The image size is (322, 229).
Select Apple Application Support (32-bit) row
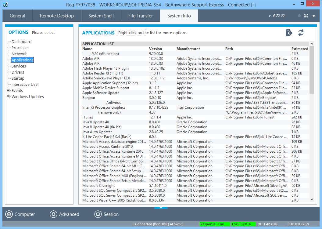coord(195,83)
